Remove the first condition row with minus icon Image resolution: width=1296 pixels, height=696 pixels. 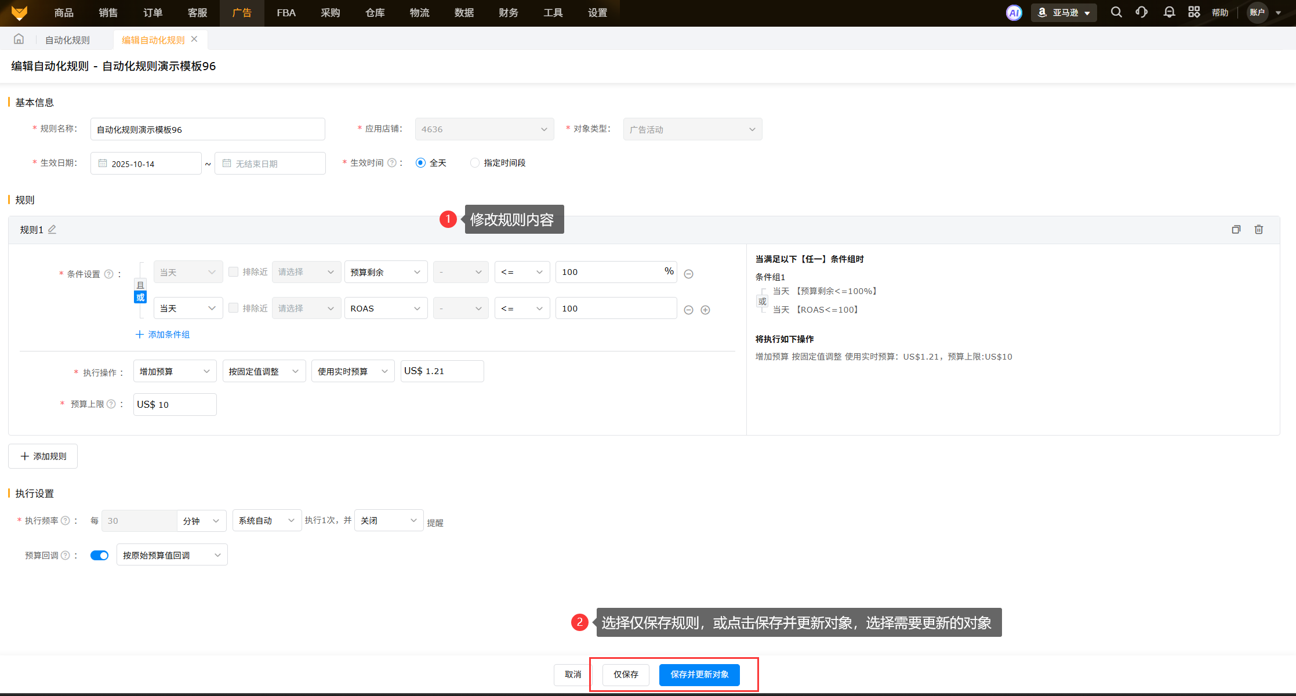(688, 274)
